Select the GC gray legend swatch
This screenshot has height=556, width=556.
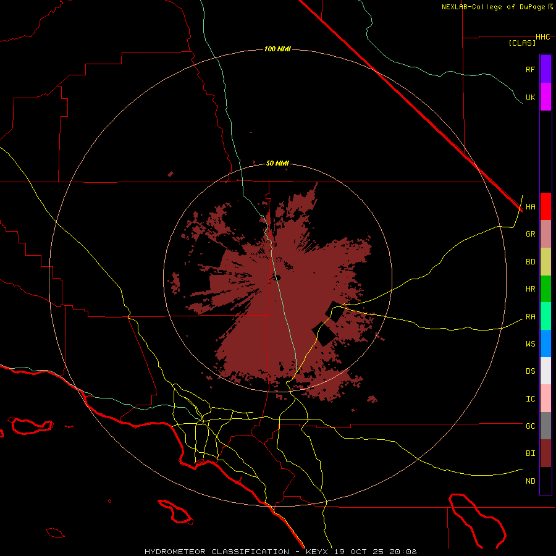coord(545,426)
